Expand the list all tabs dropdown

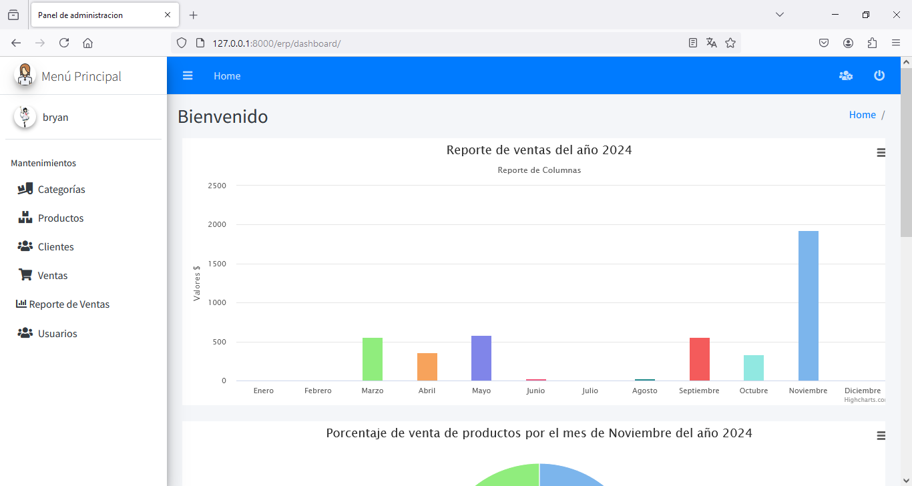pyautogui.click(x=780, y=15)
